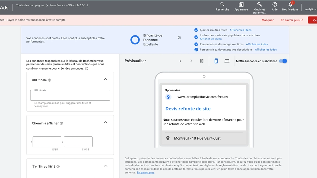Image resolution: width=317 pixels, height=178 pixels.
Task: Click checkmark beside Personnalisez davantage vos descriptions
Action: point(196,50)
